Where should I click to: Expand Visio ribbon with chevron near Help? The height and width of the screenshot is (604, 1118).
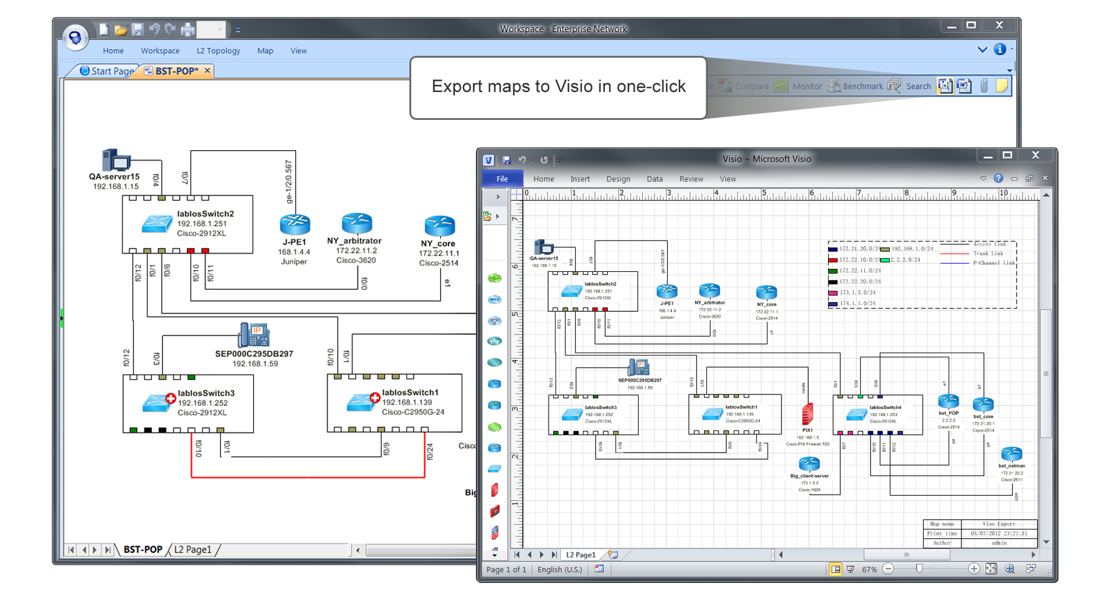tap(983, 178)
